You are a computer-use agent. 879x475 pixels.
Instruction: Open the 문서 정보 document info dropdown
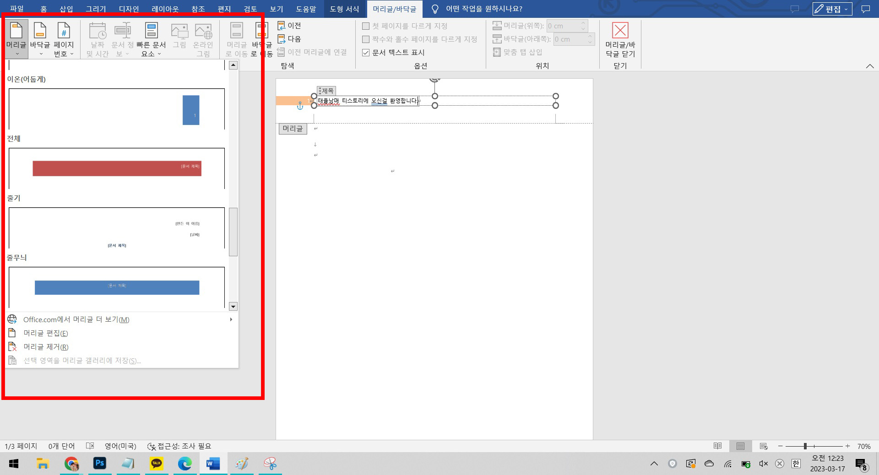point(122,39)
